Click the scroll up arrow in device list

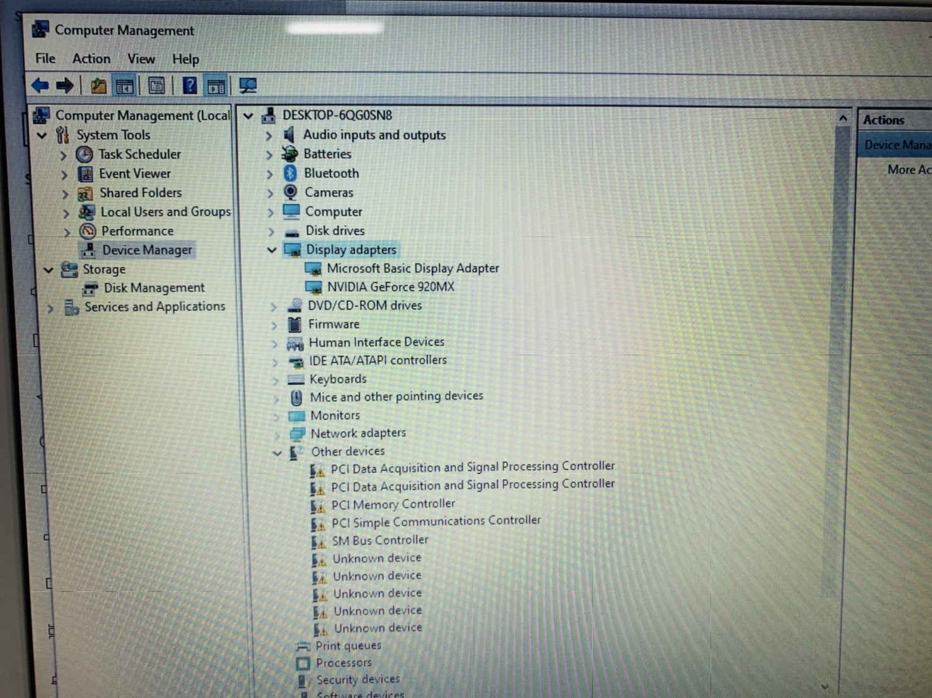(x=842, y=118)
